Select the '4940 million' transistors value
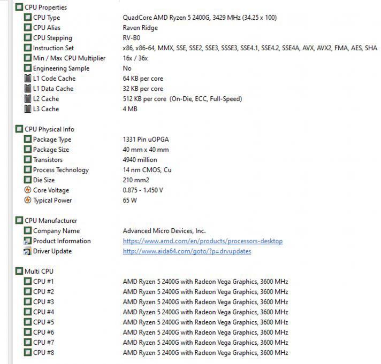The image size is (381, 364). click(140, 160)
